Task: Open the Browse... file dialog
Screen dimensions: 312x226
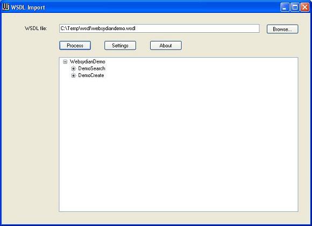Action: (x=282, y=29)
